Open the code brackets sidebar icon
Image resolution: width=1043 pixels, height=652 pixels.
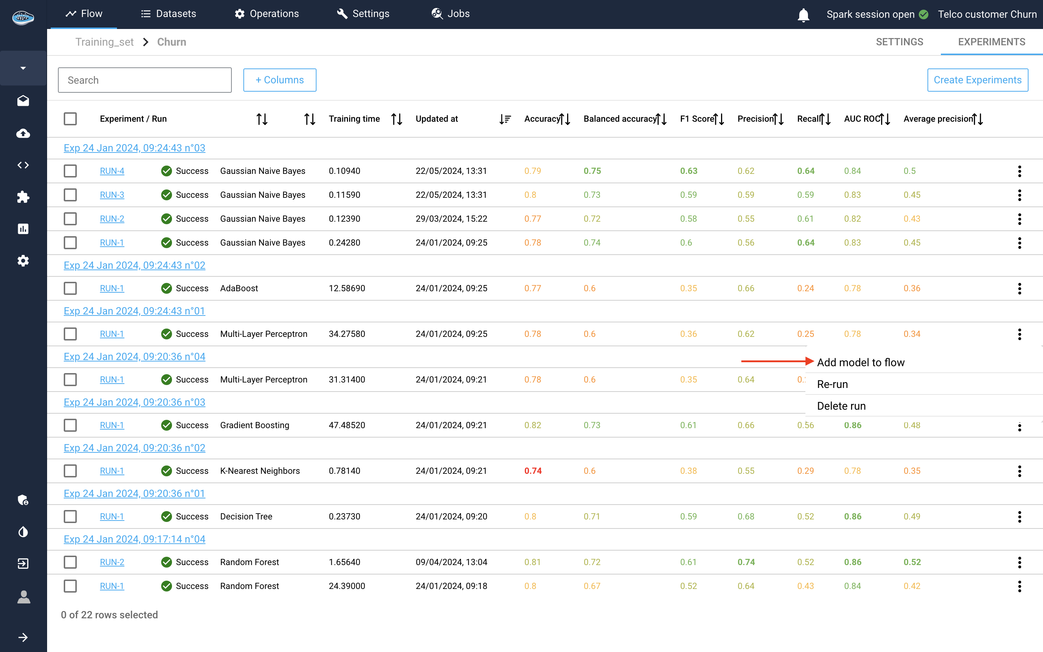(x=23, y=165)
